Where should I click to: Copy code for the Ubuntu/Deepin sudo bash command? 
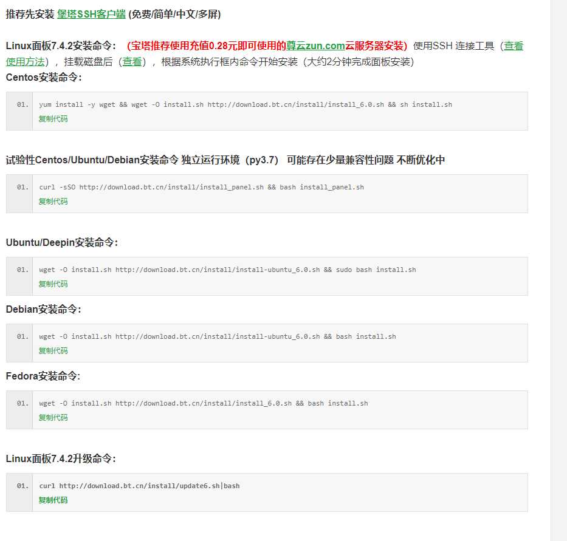click(53, 284)
